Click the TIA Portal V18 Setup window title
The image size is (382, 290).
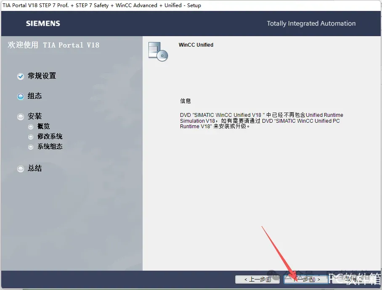pos(102,5)
